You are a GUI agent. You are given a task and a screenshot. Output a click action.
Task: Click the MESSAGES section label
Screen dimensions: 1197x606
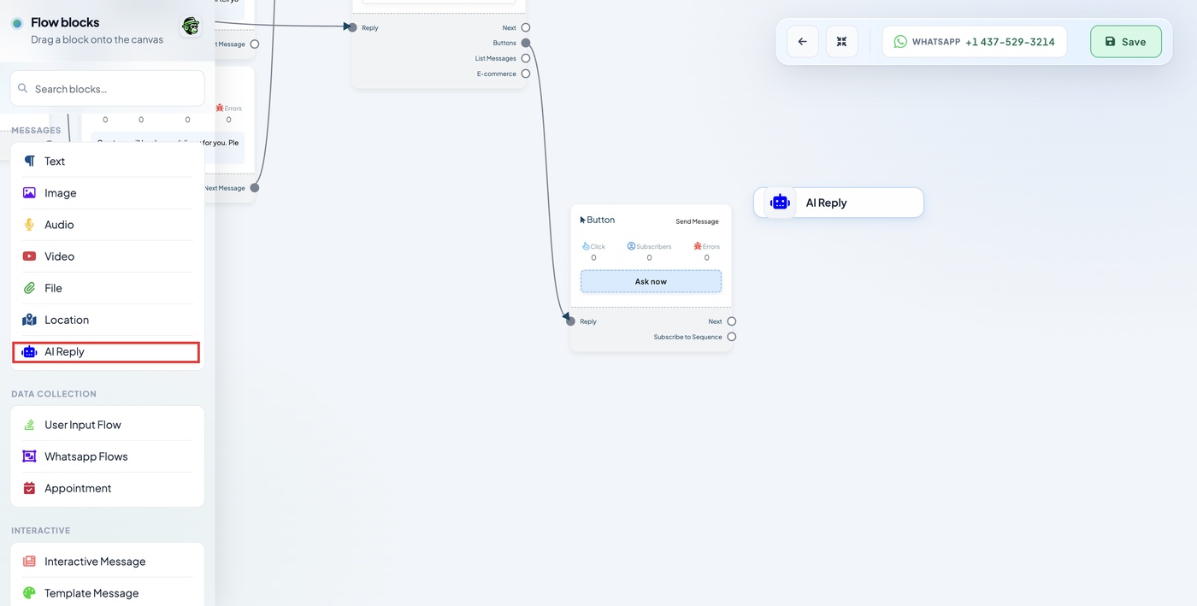36,131
